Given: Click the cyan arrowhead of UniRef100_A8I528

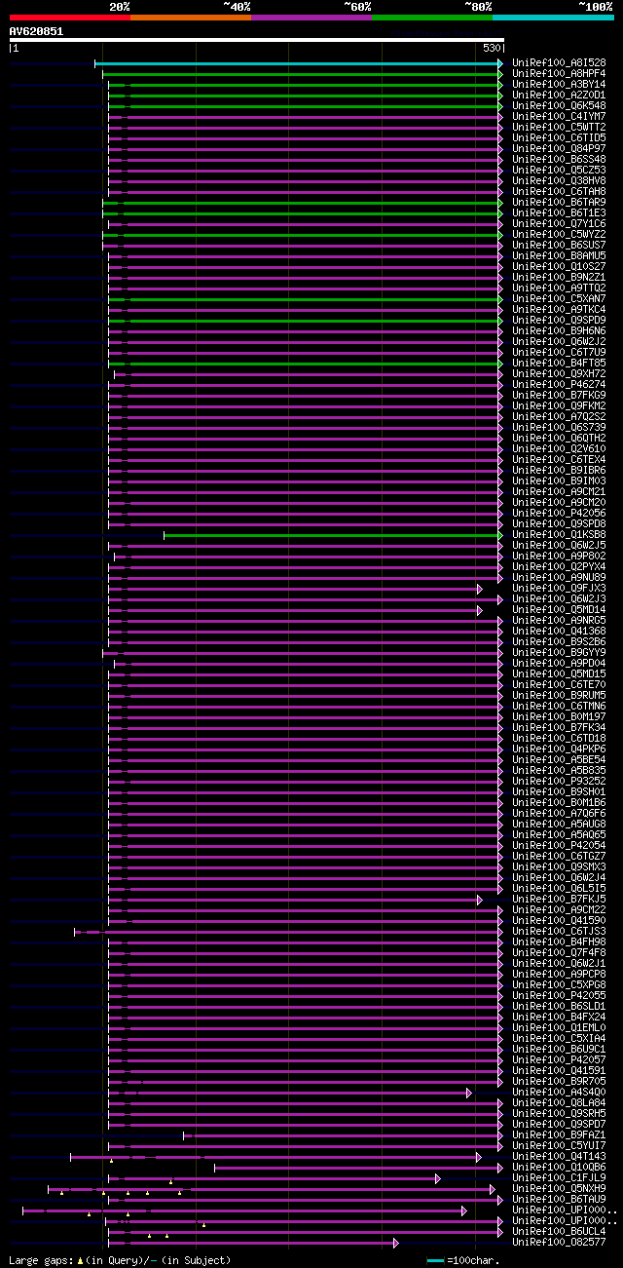Looking at the screenshot, I should coord(500,62).
